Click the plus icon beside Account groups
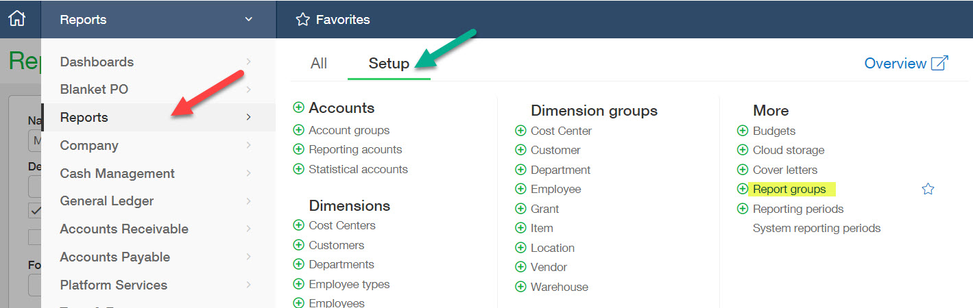The image size is (973, 308). [x=298, y=130]
